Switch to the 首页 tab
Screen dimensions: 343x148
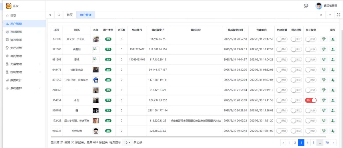click(70, 15)
